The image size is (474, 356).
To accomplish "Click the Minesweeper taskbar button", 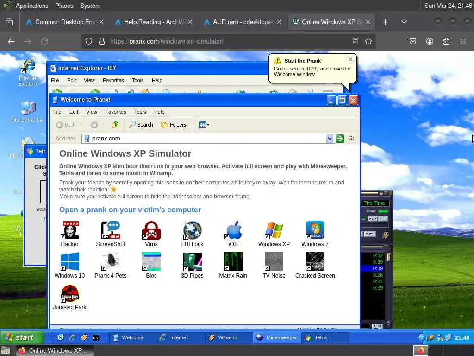I will click(x=277, y=337).
